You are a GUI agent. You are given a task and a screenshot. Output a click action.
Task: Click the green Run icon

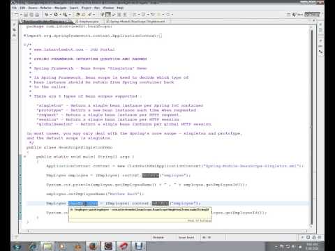click(x=56, y=15)
